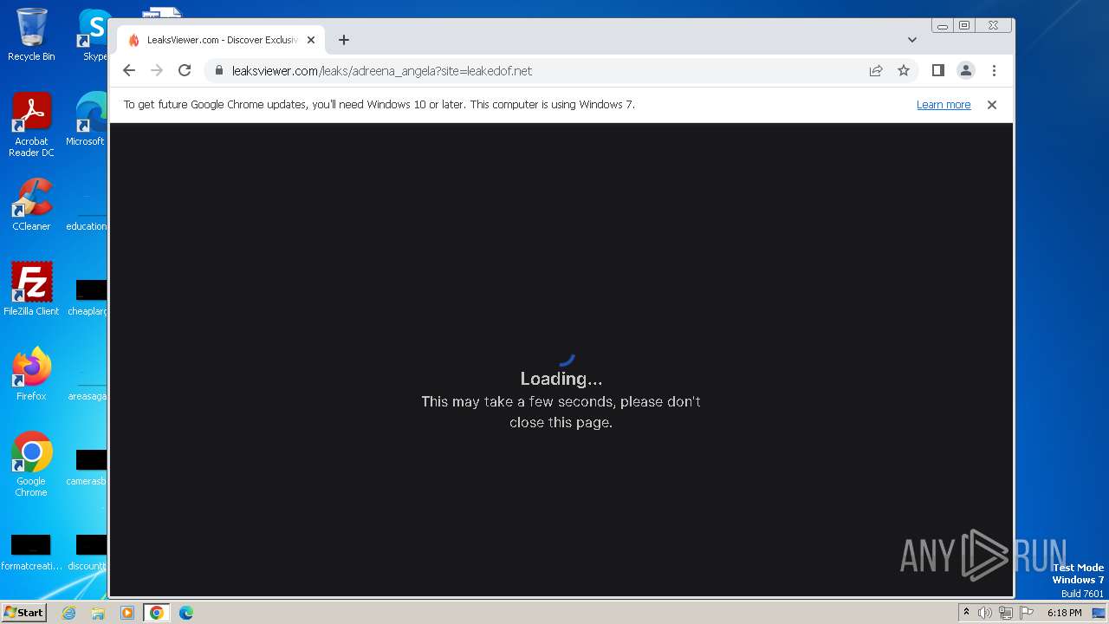Image resolution: width=1109 pixels, height=624 pixels.
Task: Follow the Learn more link
Action: coord(944,105)
